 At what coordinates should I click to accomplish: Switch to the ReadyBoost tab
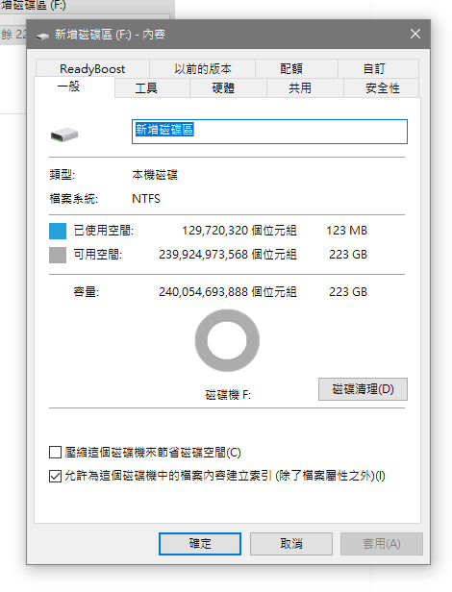(x=92, y=69)
